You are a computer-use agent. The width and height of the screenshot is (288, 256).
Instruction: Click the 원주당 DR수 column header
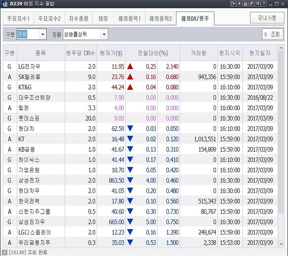click(81, 53)
